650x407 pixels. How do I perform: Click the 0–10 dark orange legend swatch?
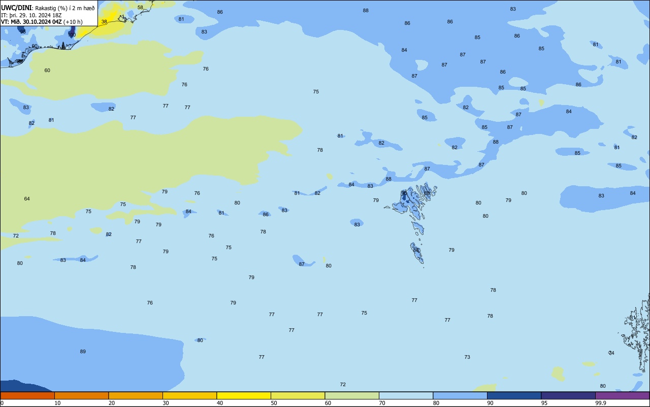click(x=27, y=395)
